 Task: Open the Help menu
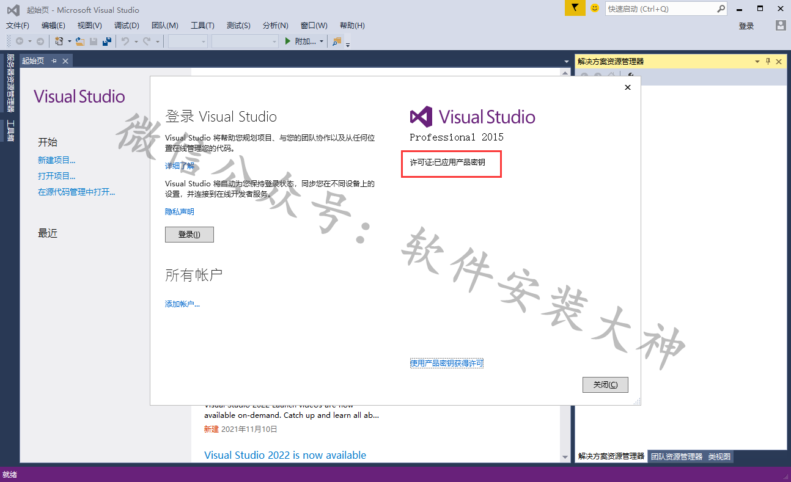[352, 25]
